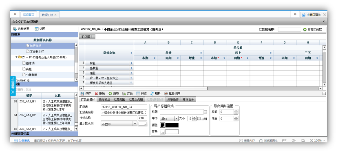This screenshot has width=338, height=153.
Task: Expand chevron on column A 本期 header
Action: [155, 58]
